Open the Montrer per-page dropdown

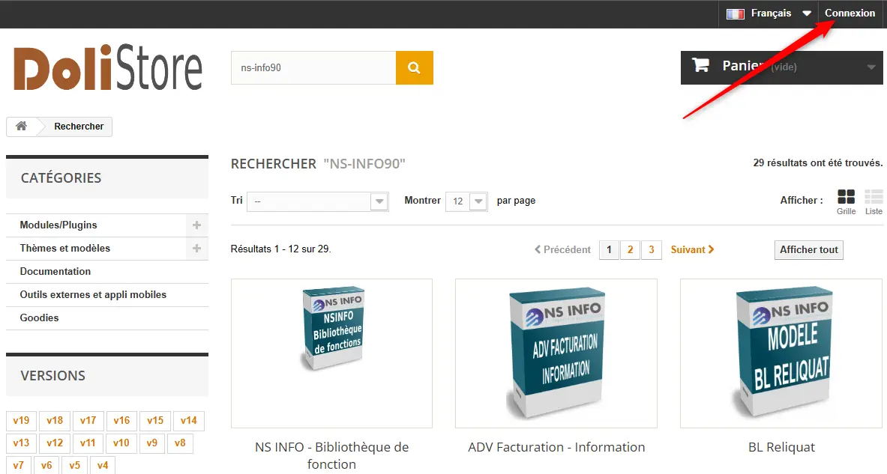(466, 201)
